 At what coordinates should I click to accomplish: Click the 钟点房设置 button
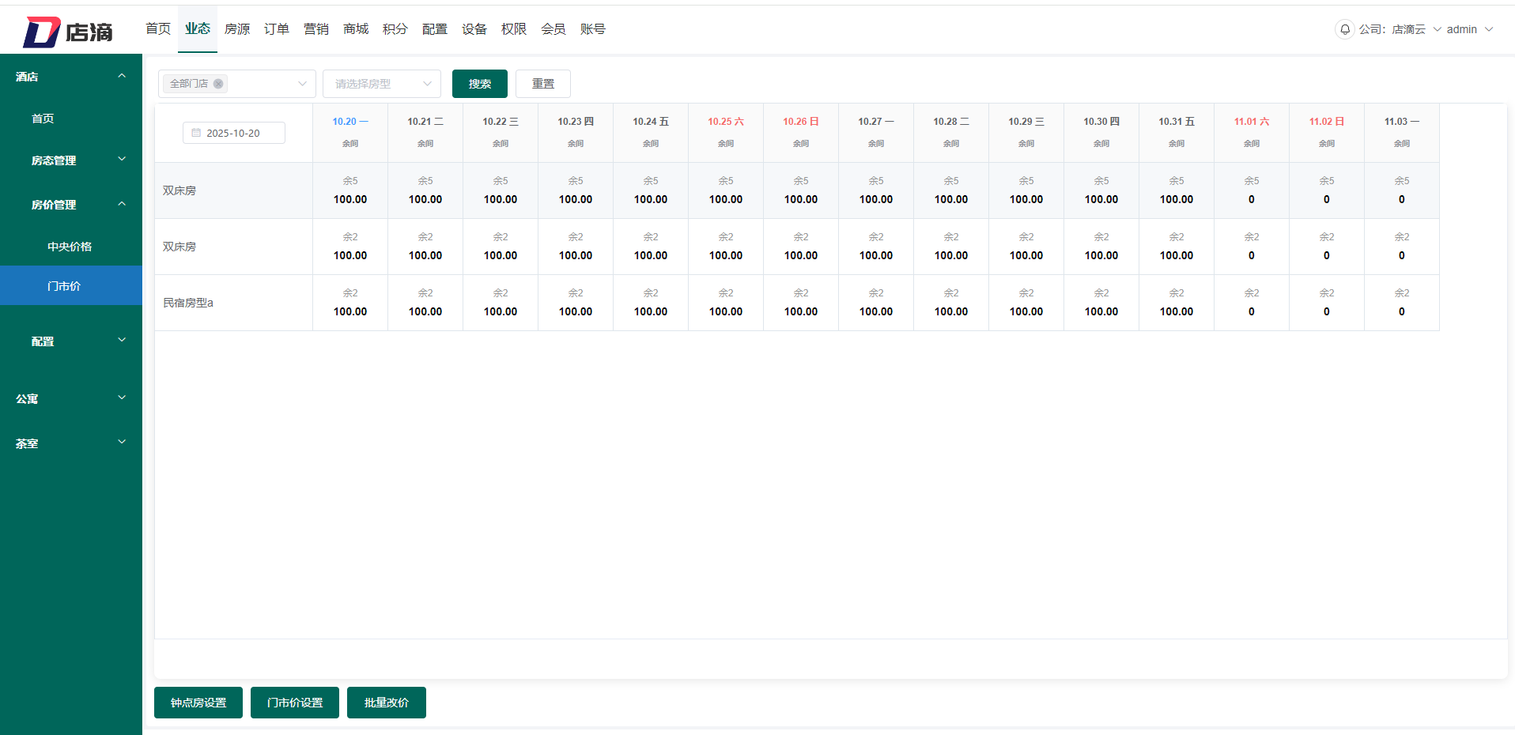click(198, 703)
